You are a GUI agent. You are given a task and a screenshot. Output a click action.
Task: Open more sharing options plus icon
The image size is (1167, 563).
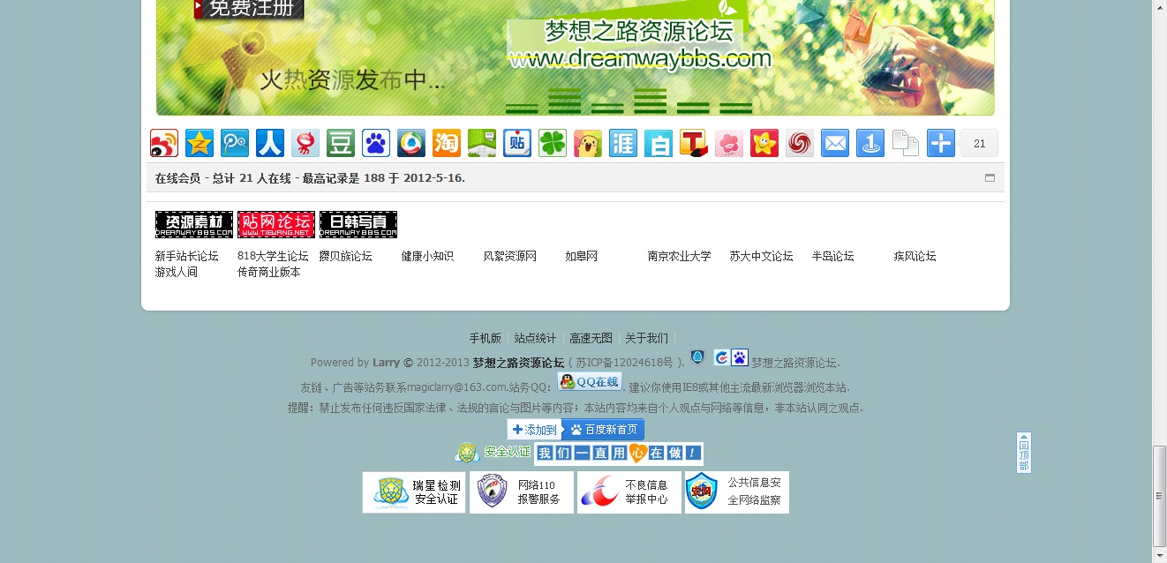click(941, 143)
